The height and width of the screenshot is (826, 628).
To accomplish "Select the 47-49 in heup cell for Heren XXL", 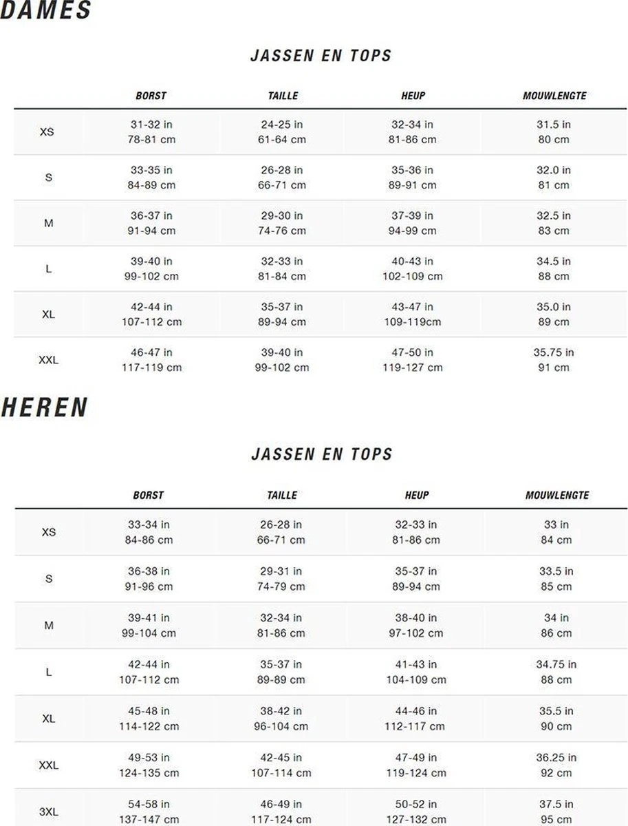I will (416, 758).
